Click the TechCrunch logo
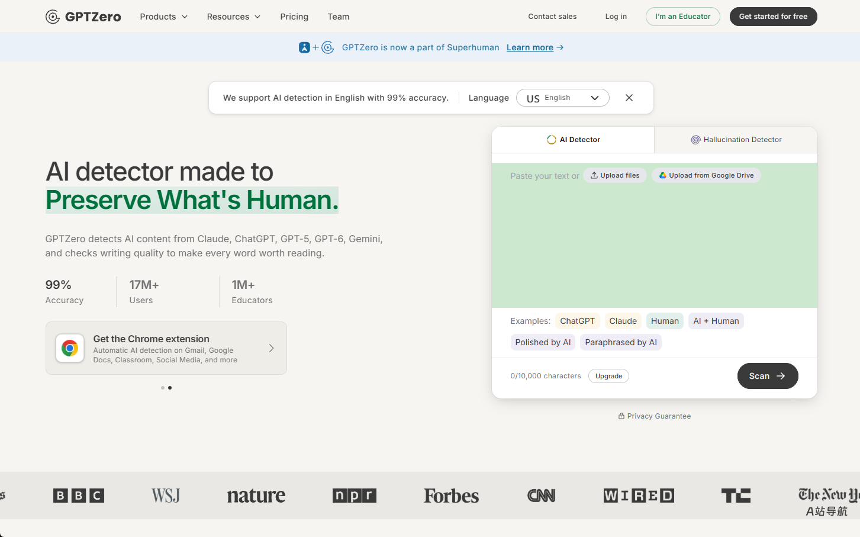860x537 pixels. coord(736,496)
